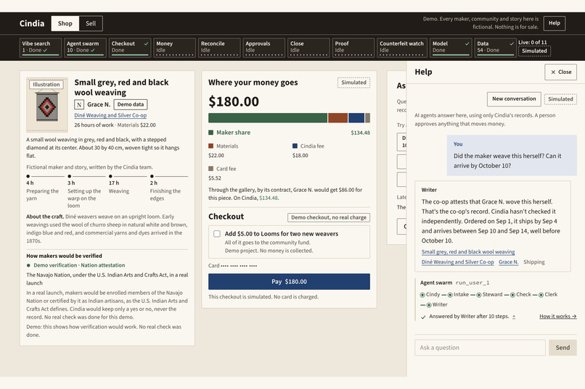Switch to the Sell tab

pyautogui.click(x=91, y=23)
